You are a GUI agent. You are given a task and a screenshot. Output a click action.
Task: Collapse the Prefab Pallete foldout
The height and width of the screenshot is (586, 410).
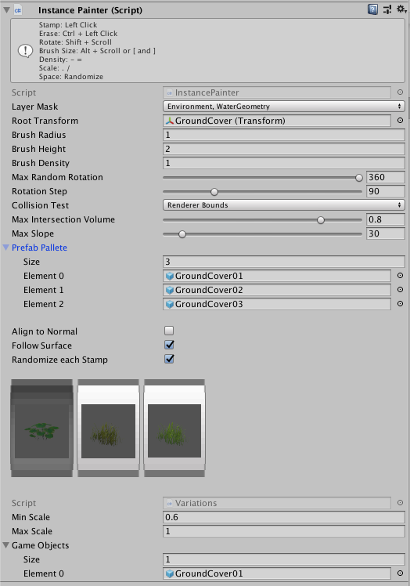click(x=6, y=248)
